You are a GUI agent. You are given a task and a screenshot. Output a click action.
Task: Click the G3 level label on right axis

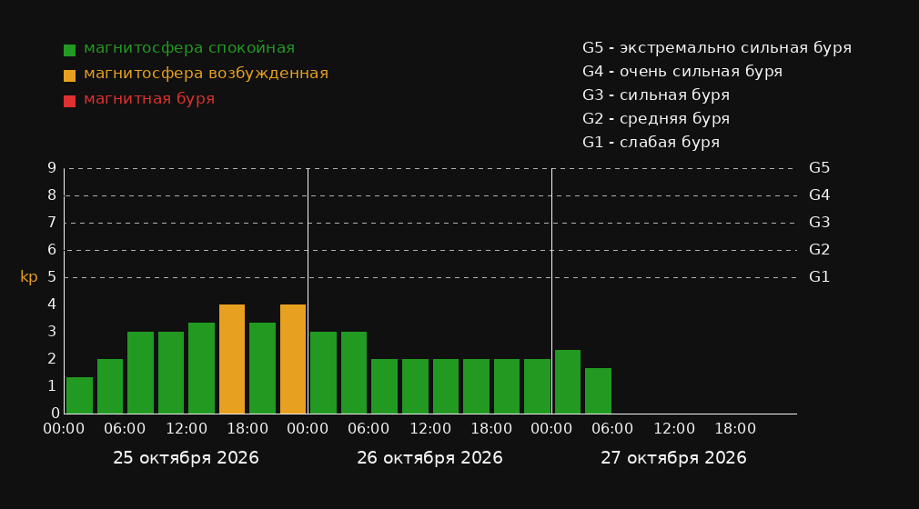click(x=819, y=223)
